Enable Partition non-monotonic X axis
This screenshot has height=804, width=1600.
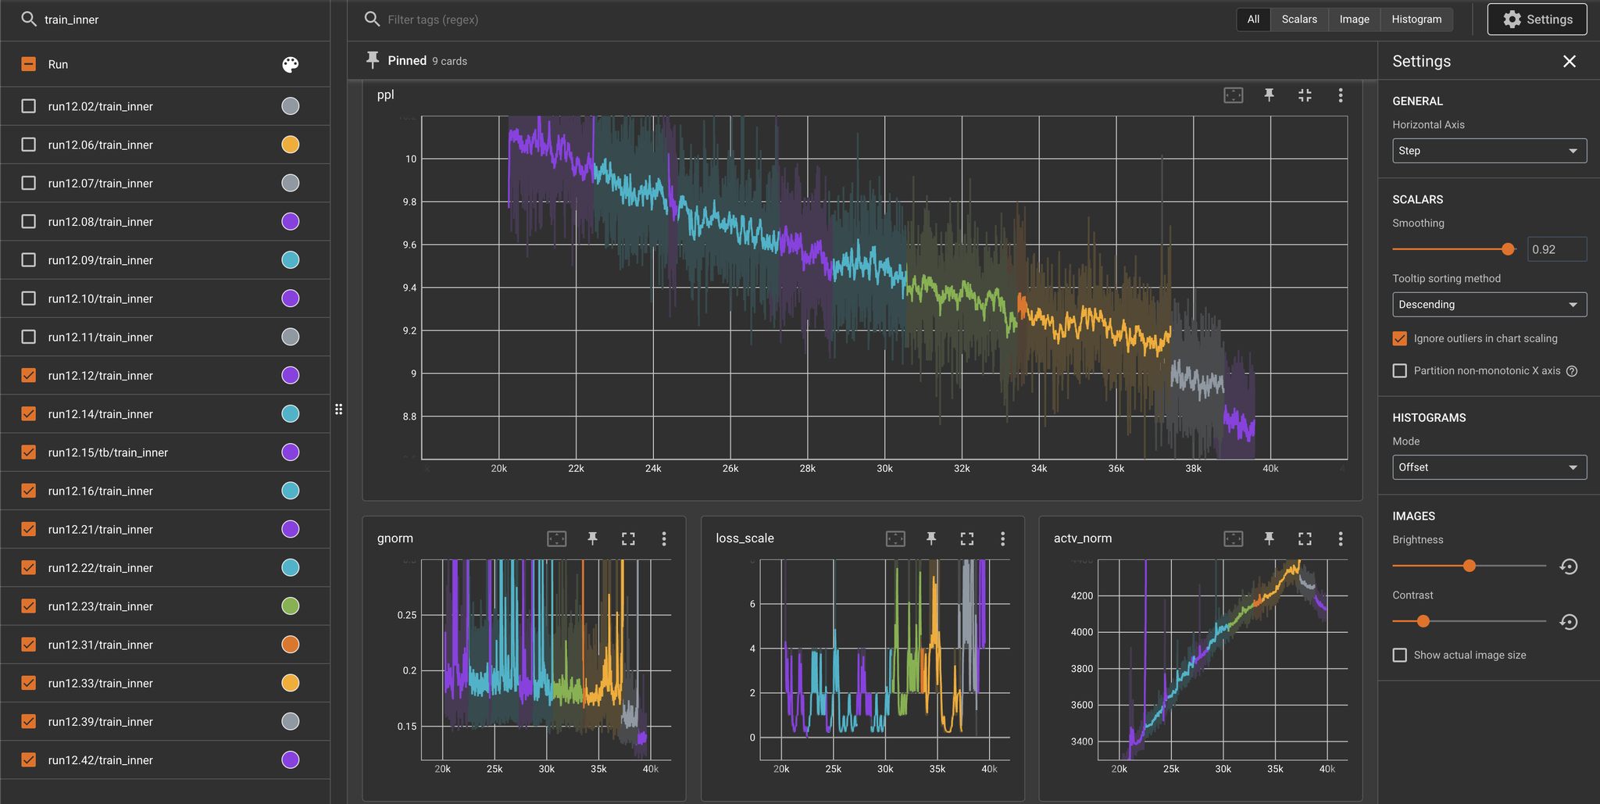tap(1400, 371)
